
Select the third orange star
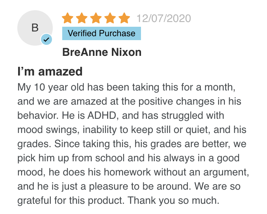pyautogui.click(x=96, y=18)
